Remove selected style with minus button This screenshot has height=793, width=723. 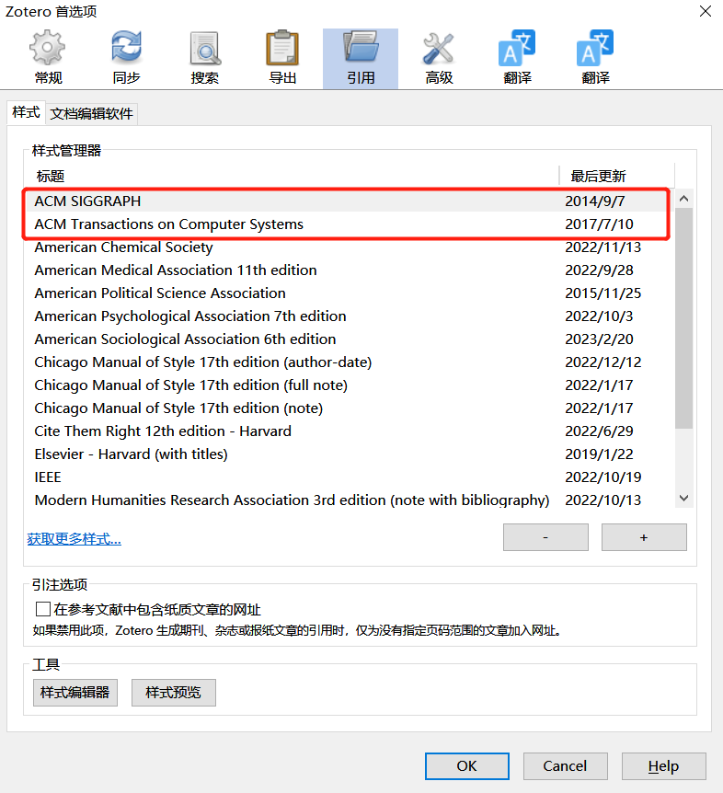[x=545, y=537]
